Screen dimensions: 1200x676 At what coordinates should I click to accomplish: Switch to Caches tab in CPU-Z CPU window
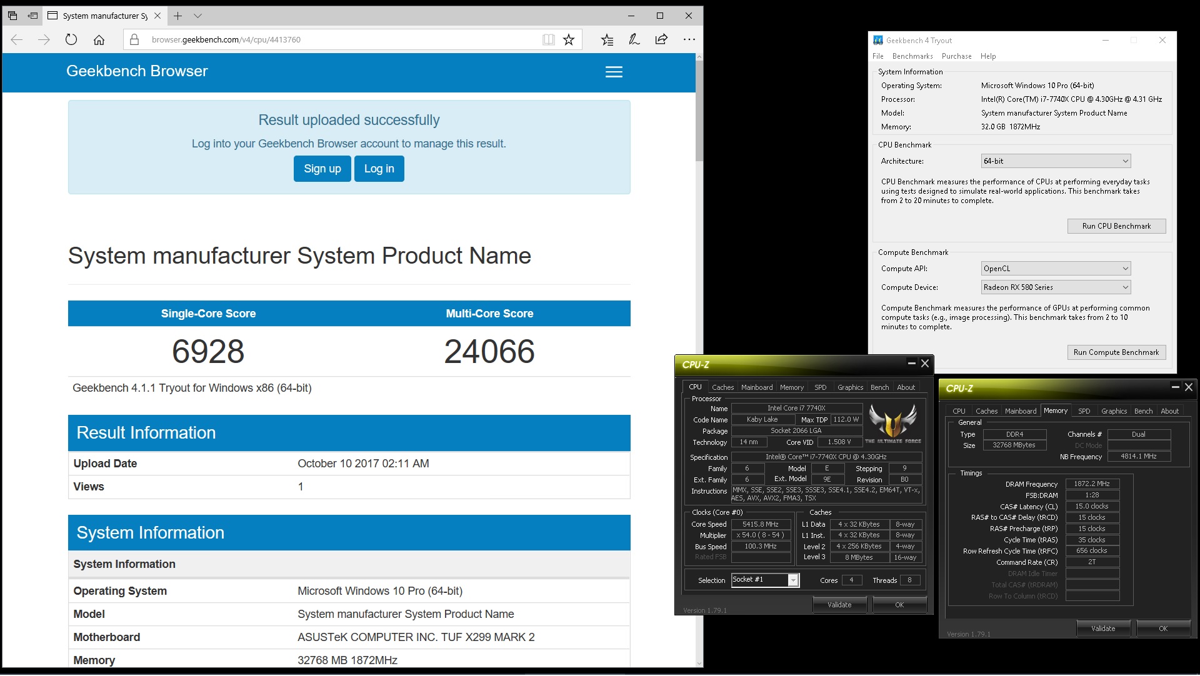[722, 387]
